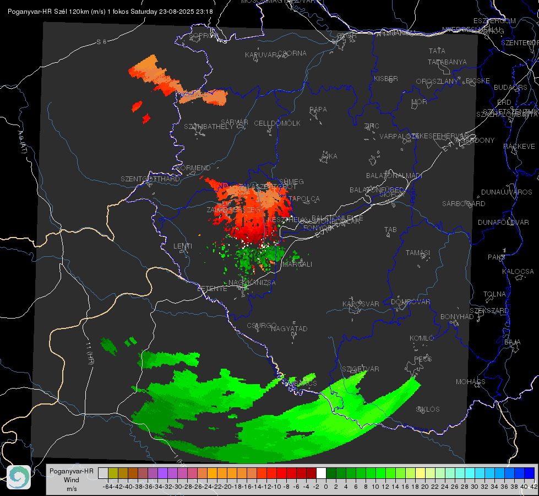539x496 pixels.
Task: Select the white swatch between -2 and 0
Action: pyautogui.click(x=321, y=473)
